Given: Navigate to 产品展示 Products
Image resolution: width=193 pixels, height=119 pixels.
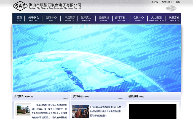Looking at the screenshot, I should pyautogui.click(x=70, y=18).
